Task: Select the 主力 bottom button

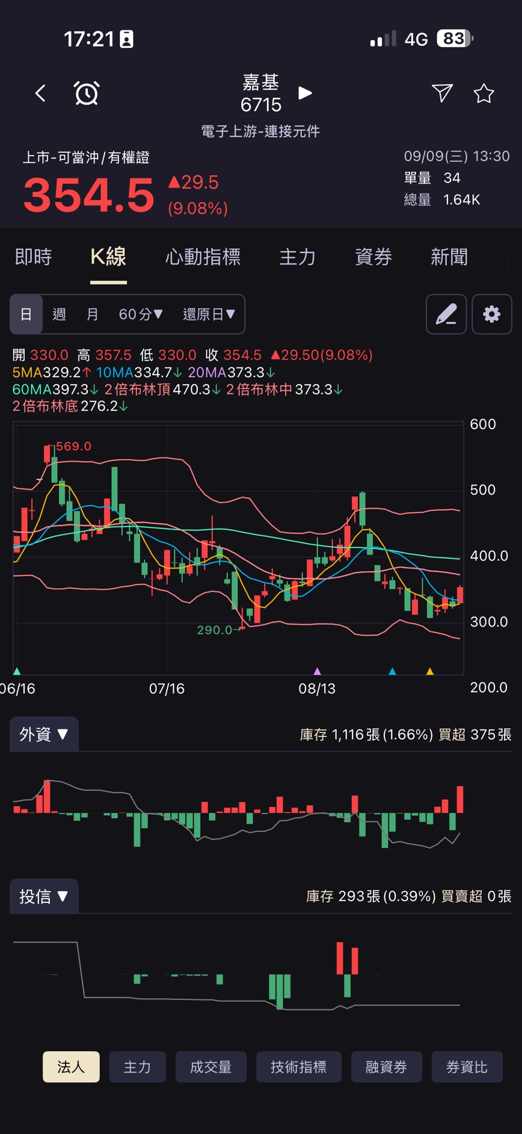Action: coord(137,1067)
